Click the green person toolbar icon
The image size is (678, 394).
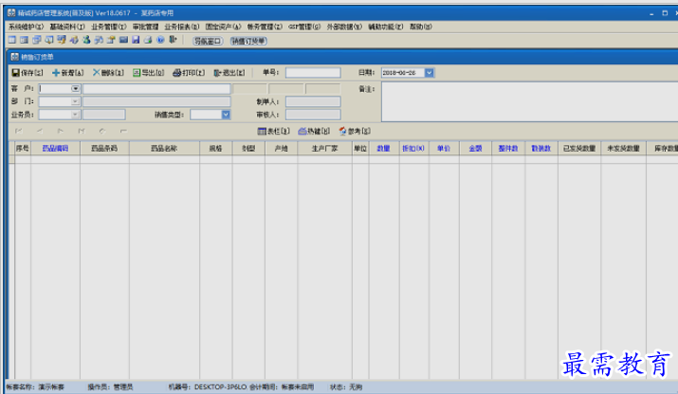[86, 40]
